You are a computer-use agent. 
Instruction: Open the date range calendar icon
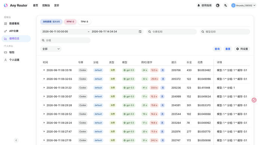pyautogui.click(x=140, y=32)
